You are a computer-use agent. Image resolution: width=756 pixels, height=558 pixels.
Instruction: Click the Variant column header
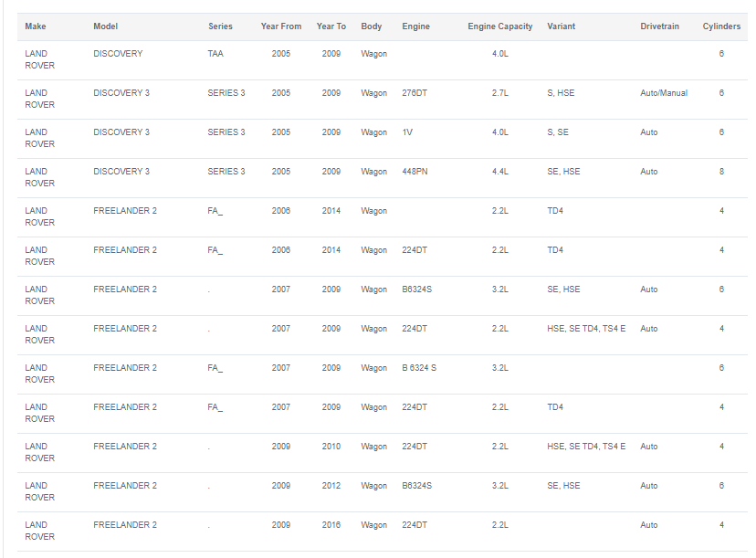562,26
